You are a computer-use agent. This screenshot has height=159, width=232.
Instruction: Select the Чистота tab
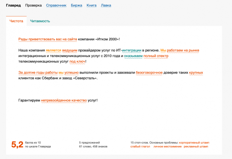tap(16, 21)
